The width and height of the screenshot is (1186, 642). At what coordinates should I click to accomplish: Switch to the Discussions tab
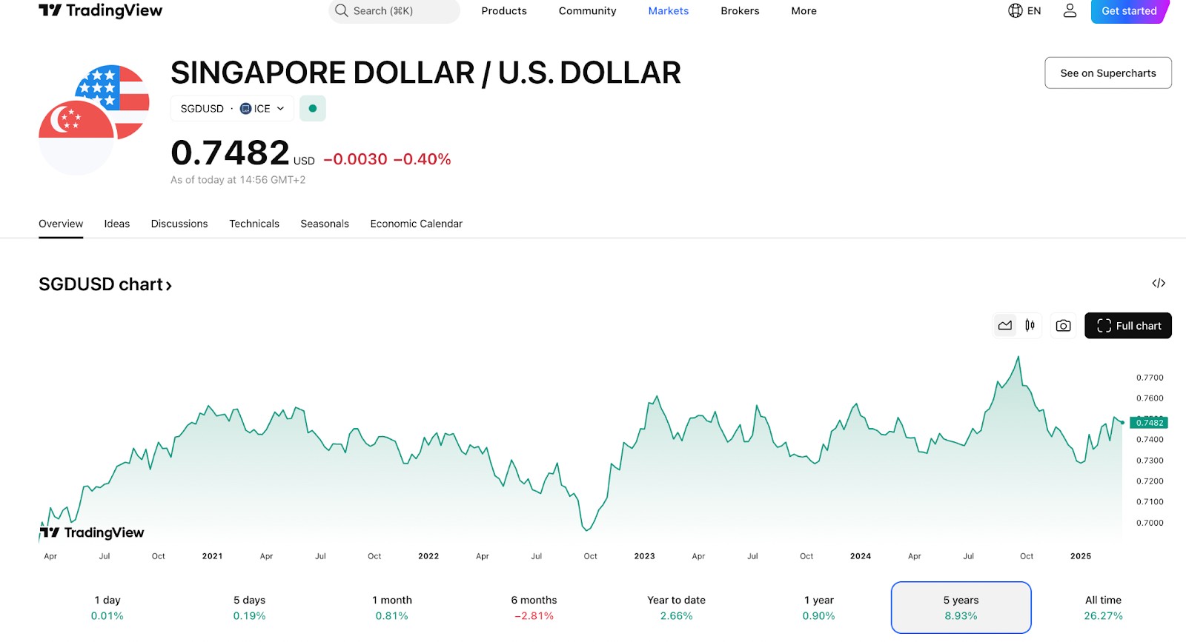pos(179,224)
